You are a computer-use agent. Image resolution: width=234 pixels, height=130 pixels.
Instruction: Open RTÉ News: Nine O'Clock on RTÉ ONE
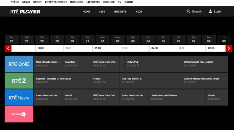pos(105,64)
